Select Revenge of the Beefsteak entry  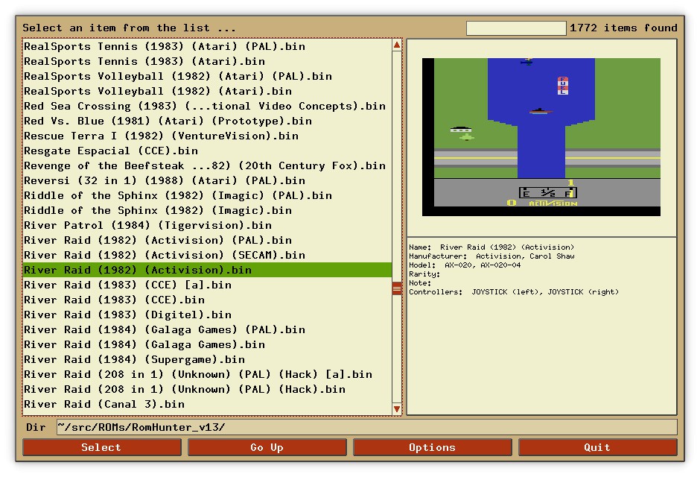(207, 165)
